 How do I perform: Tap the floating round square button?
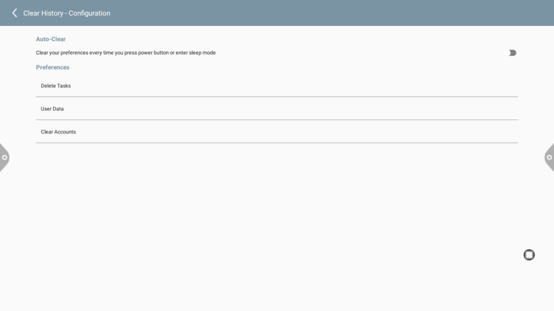pos(529,255)
